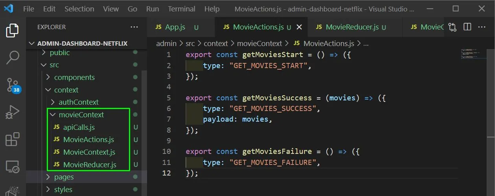
Task: Open the Extensions view
Action: click(x=13, y=139)
